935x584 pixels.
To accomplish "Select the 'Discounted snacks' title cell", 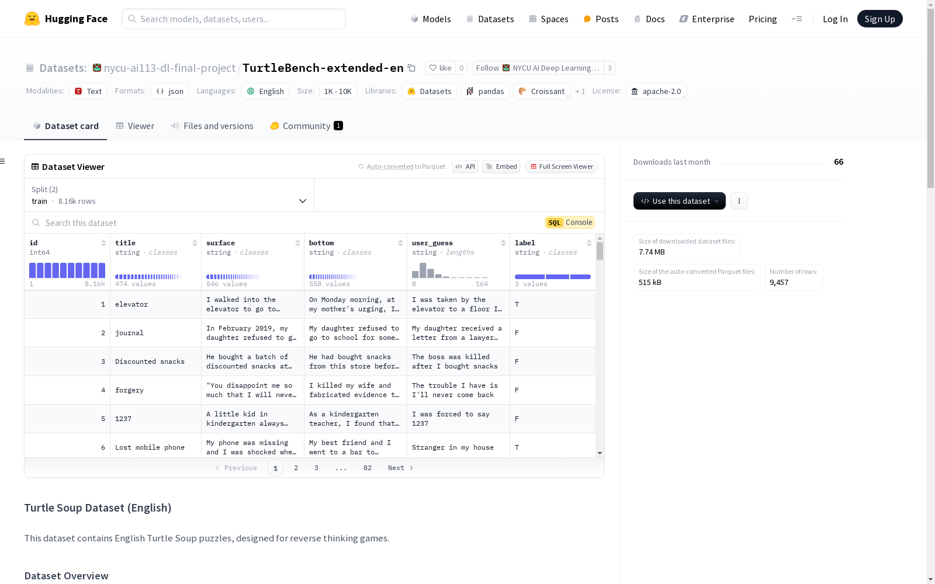I will coord(156,361).
